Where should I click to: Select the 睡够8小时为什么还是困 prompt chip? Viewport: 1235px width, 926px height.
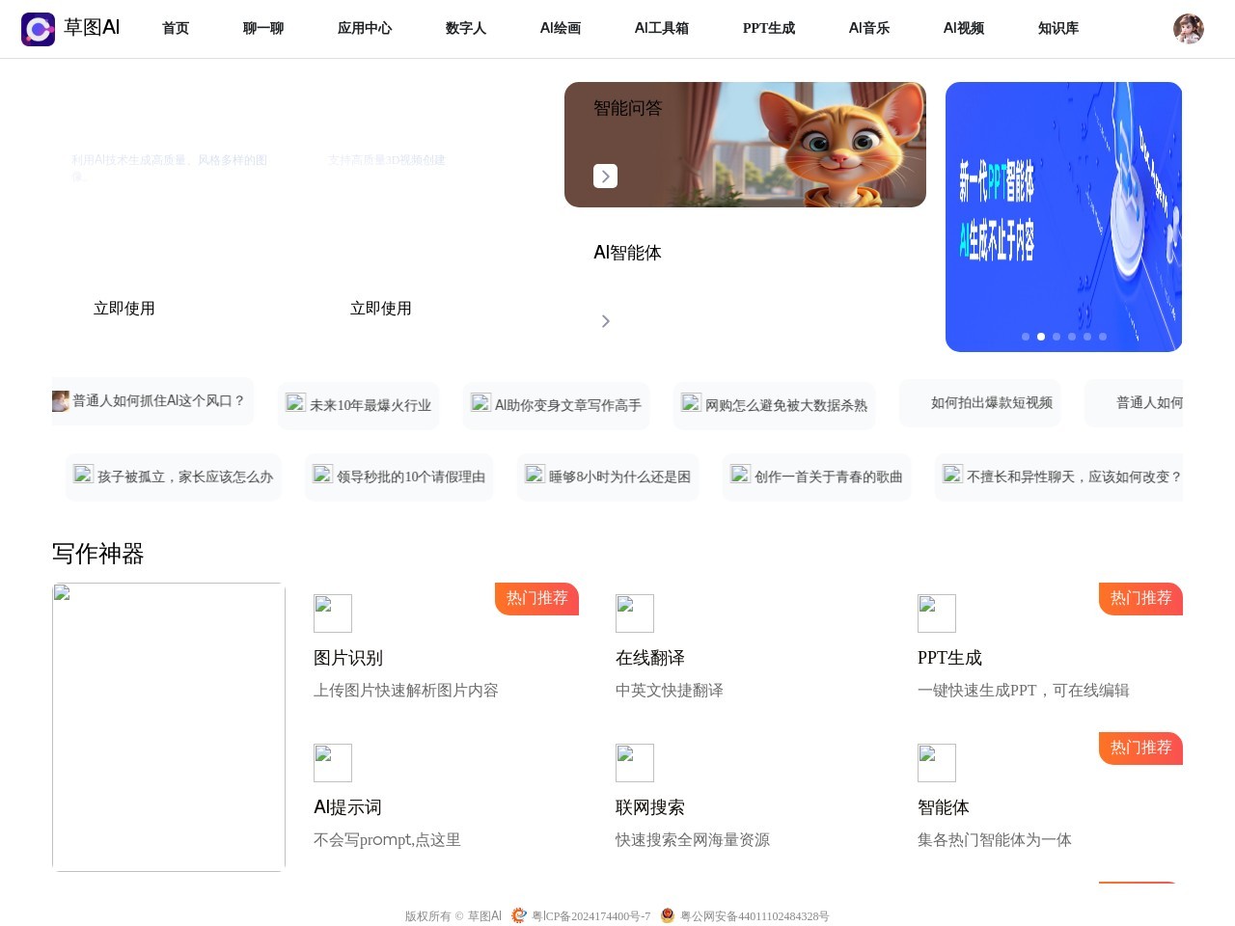click(x=608, y=477)
